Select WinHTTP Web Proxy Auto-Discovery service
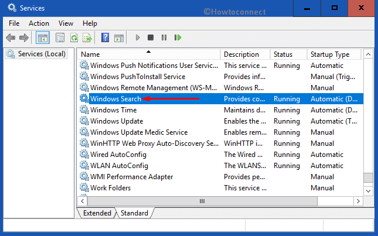 [154, 143]
